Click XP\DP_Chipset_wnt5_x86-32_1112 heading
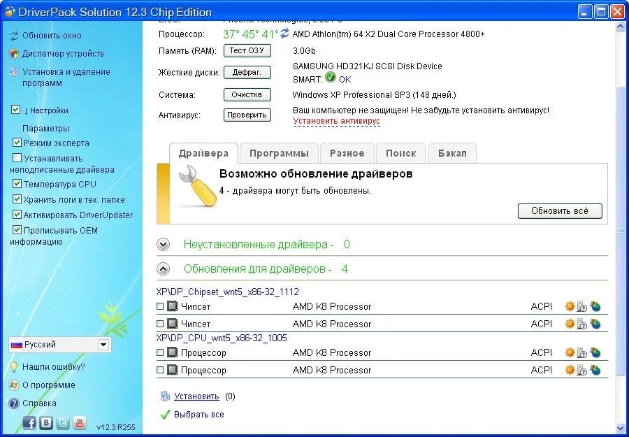This screenshot has width=629, height=437. (227, 292)
